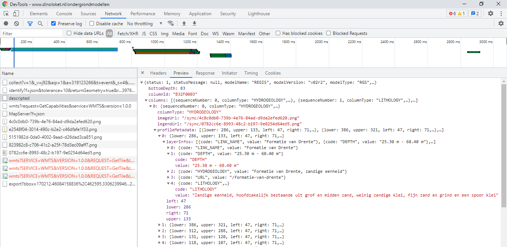The image size is (507, 247).
Task: Open DevTools more options menu
Action: point(501,14)
